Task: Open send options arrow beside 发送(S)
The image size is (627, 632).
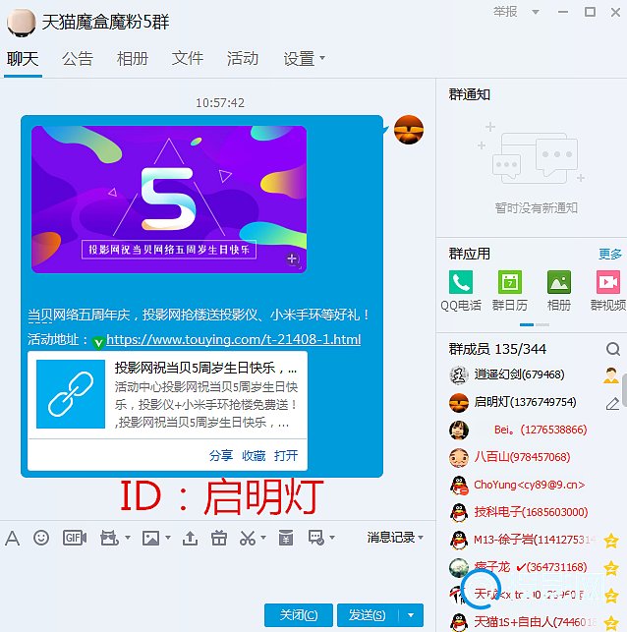Action: [411, 615]
